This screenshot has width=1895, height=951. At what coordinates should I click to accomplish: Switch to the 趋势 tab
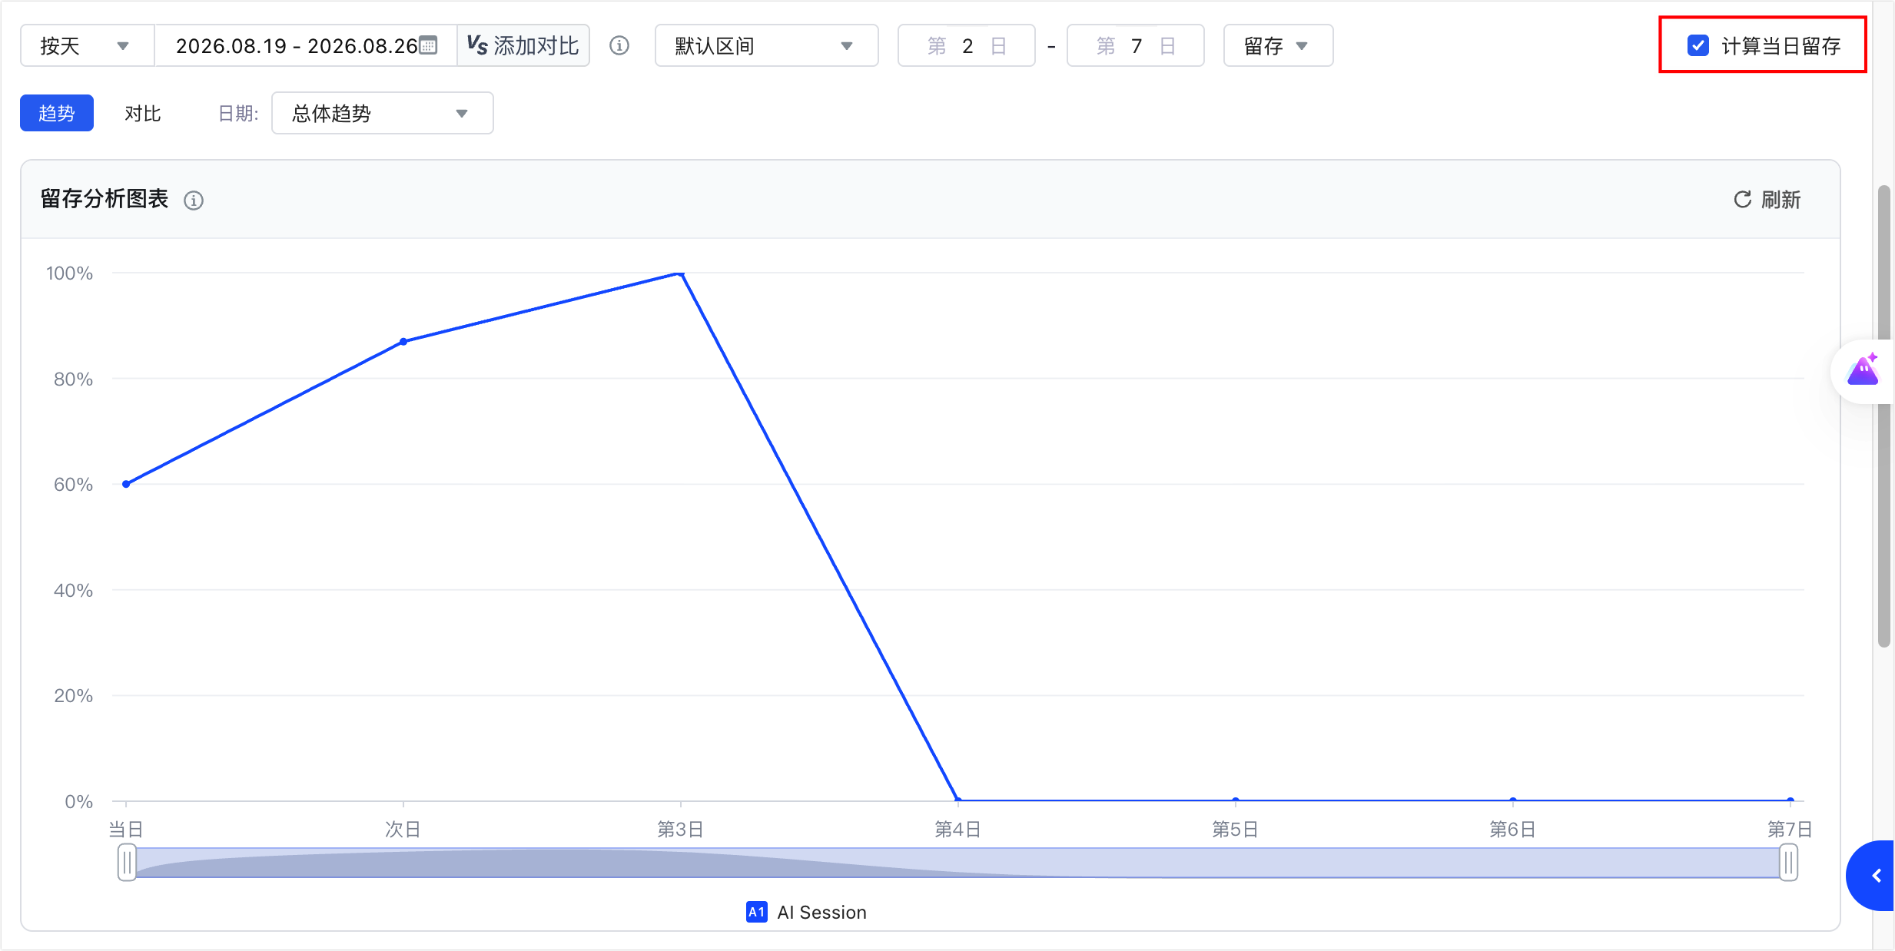pos(57,114)
